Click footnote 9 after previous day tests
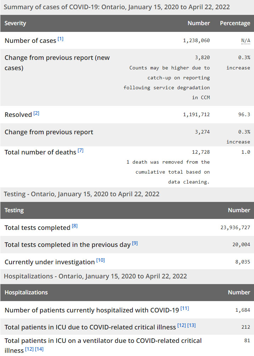The image size is (254, 356). click(x=135, y=243)
